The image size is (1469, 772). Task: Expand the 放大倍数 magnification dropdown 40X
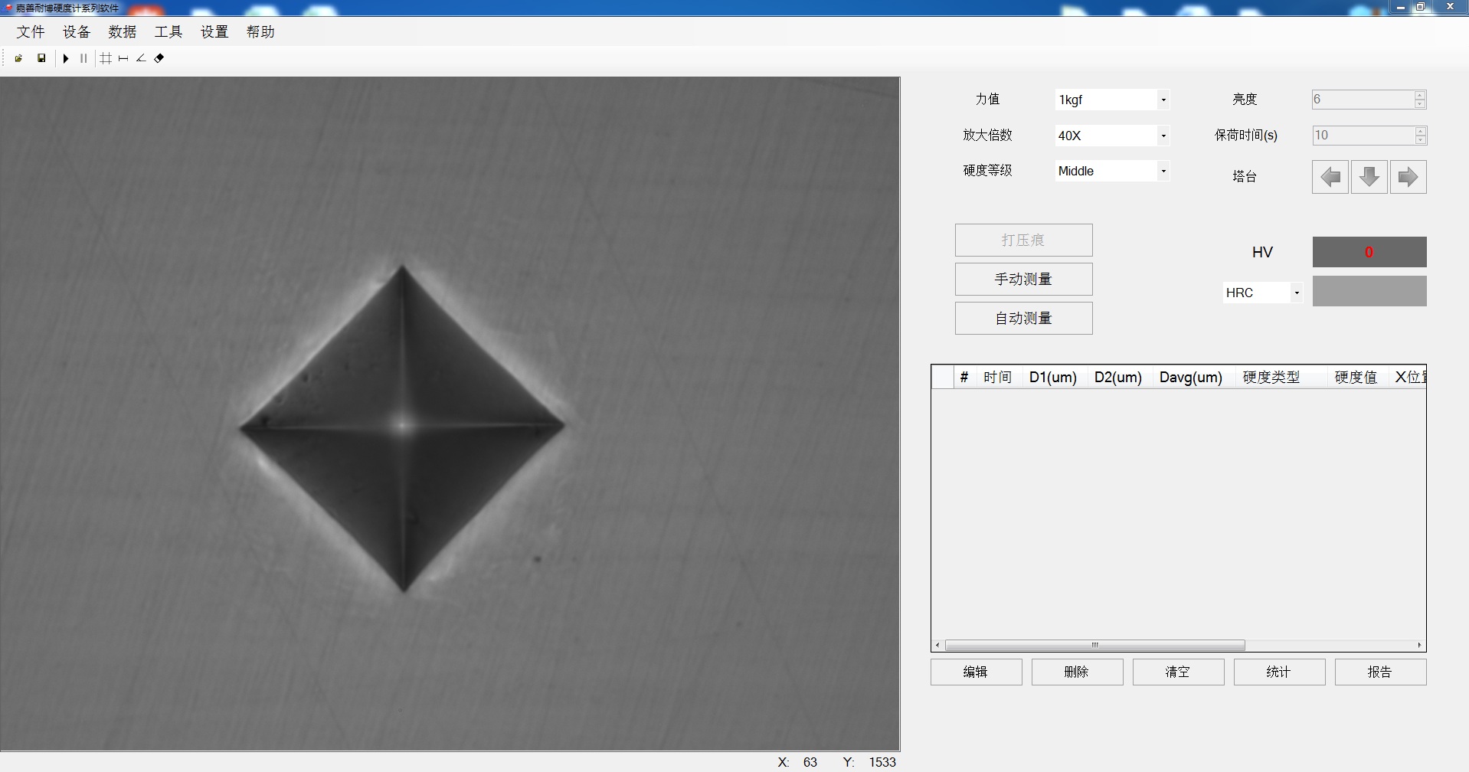click(1163, 136)
